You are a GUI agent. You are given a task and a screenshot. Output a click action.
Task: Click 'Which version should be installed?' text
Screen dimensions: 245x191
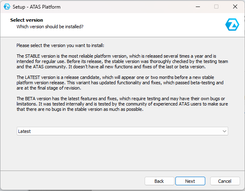pyautogui.click(x=50, y=27)
